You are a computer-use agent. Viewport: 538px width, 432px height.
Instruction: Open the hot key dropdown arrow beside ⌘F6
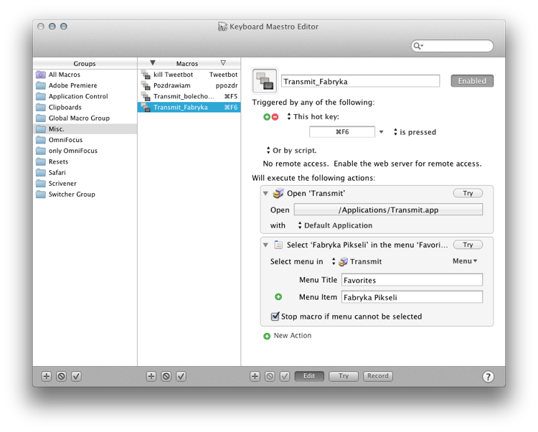pos(381,132)
